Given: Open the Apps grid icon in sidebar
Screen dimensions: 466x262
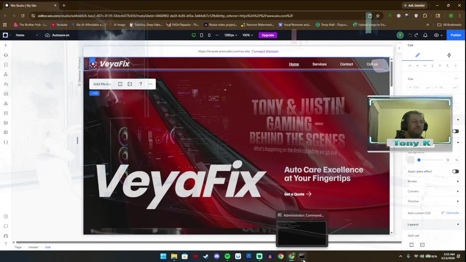Looking at the screenshot, I should point(5,113).
